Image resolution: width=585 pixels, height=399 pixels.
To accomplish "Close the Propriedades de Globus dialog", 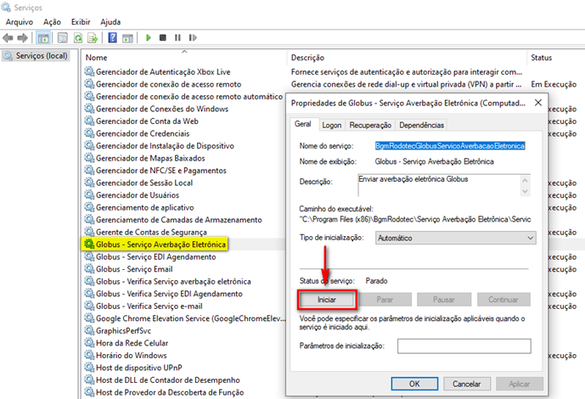I will coord(538,103).
